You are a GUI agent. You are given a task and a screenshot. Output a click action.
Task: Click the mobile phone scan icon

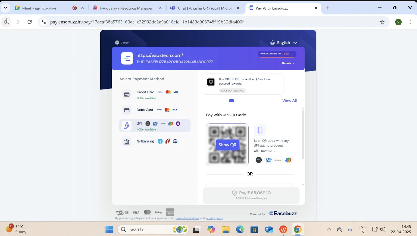tap(260, 130)
